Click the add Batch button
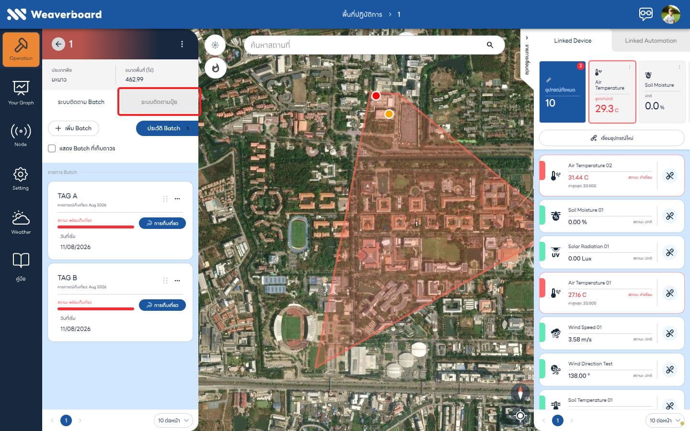 [73, 128]
